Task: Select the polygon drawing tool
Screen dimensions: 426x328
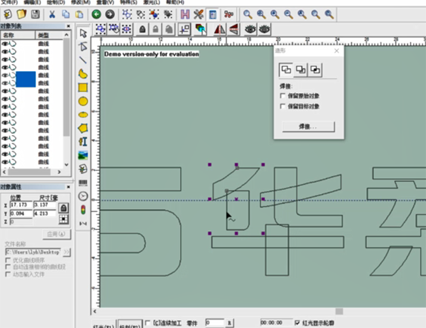Action: (83, 128)
